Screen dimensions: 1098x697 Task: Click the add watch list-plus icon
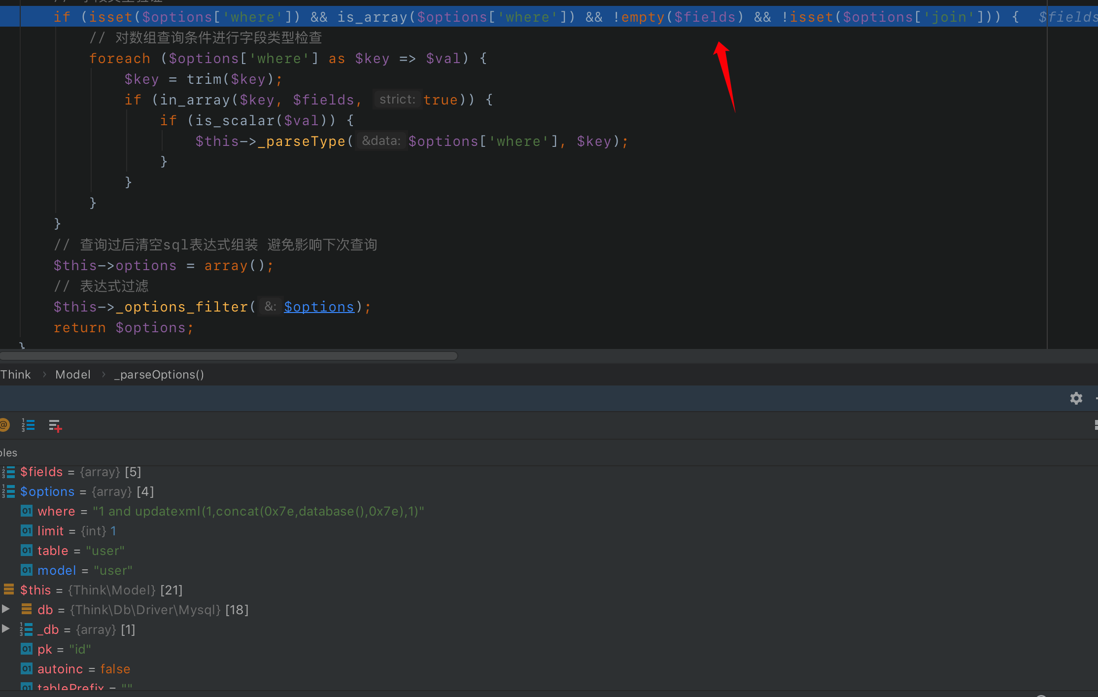click(55, 425)
